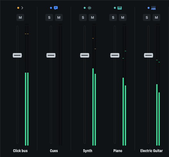Solo the Piano channel
This screenshot has height=157, width=169.
coord(113,17)
